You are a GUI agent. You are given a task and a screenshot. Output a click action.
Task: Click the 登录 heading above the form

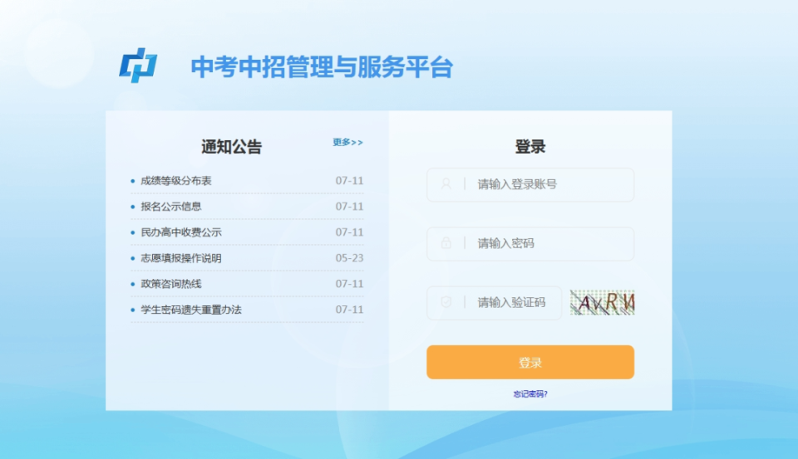click(x=530, y=147)
